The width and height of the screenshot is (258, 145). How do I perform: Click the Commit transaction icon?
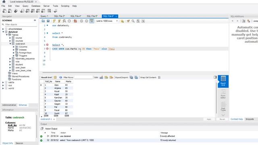81,21
